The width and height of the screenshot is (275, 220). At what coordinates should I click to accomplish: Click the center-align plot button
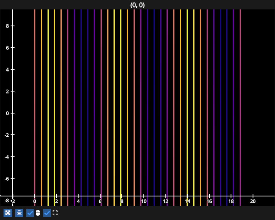point(19,213)
